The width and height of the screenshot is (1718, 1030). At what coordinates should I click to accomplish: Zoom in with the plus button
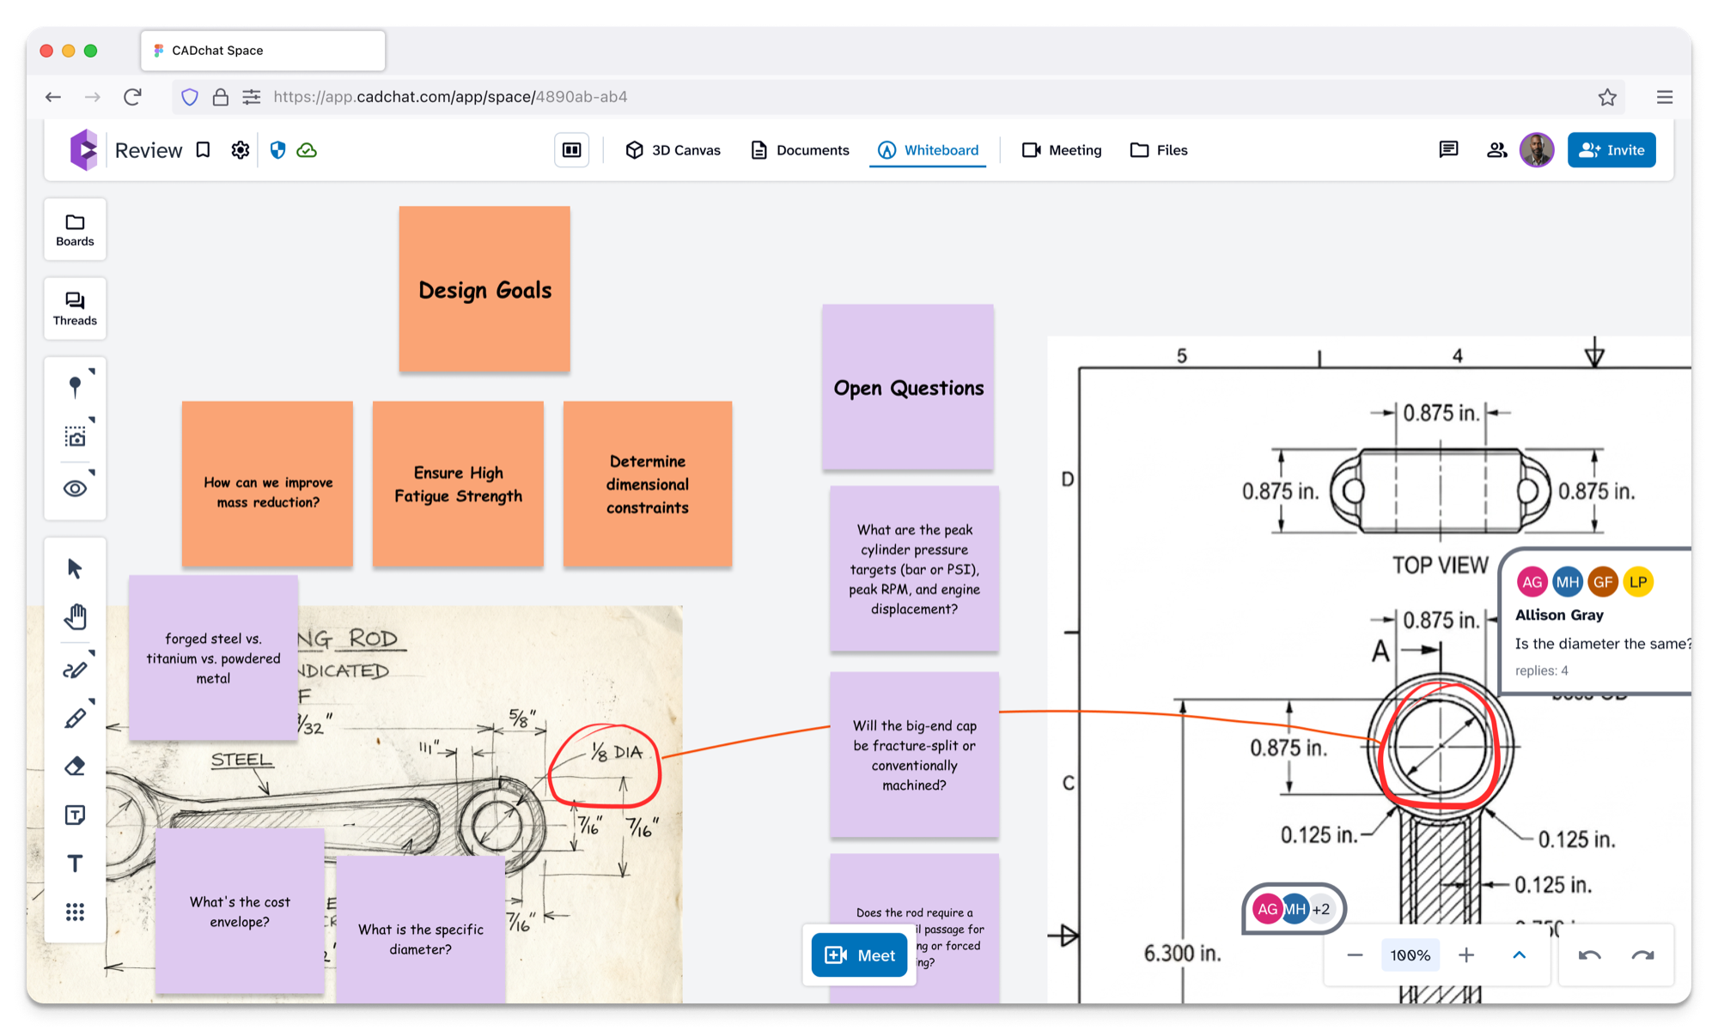1466,955
